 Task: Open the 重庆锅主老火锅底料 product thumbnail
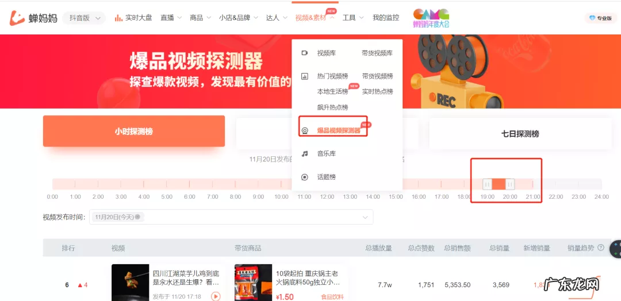pyautogui.click(x=253, y=283)
